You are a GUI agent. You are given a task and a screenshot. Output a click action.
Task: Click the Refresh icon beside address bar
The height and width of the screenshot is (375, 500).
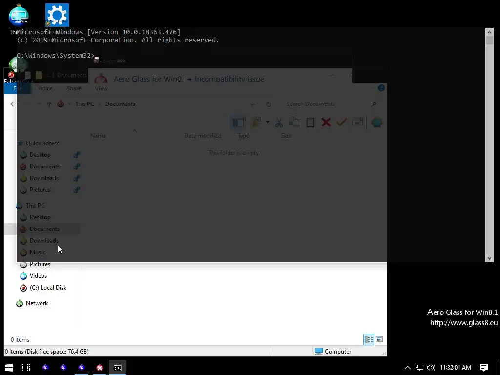pyautogui.click(x=269, y=104)
